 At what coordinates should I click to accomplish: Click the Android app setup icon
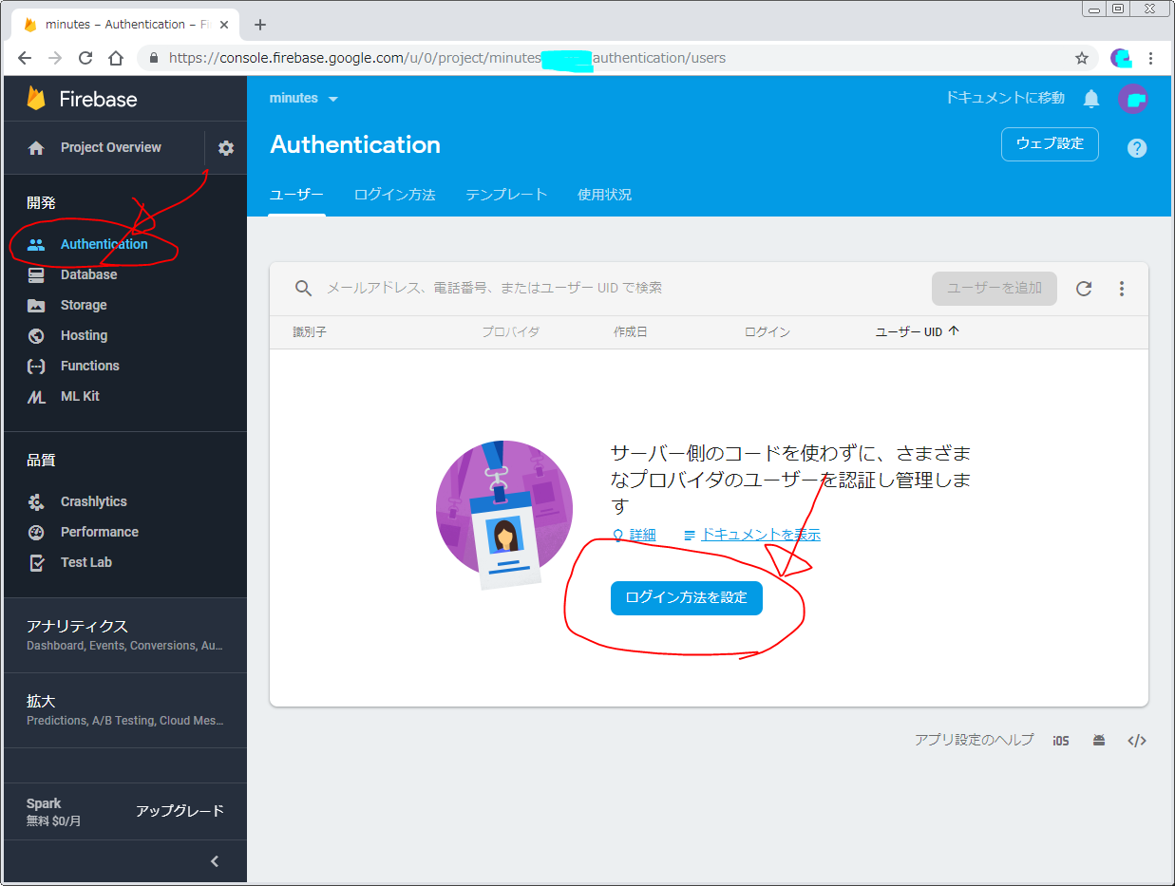1099,741
